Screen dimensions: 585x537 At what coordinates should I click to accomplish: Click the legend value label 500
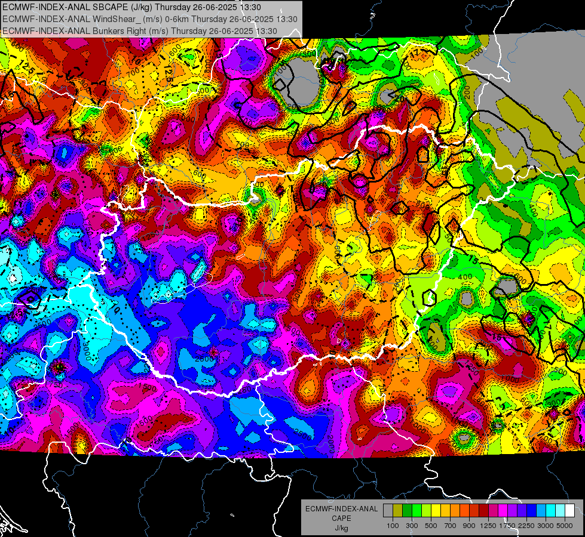tap(431, 526)
